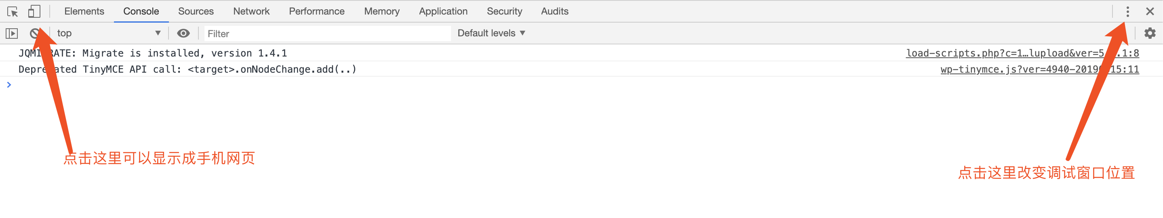Close the DevTools panel
The width and height of the screenshot is (1163, 218).
pos(1150,11)
